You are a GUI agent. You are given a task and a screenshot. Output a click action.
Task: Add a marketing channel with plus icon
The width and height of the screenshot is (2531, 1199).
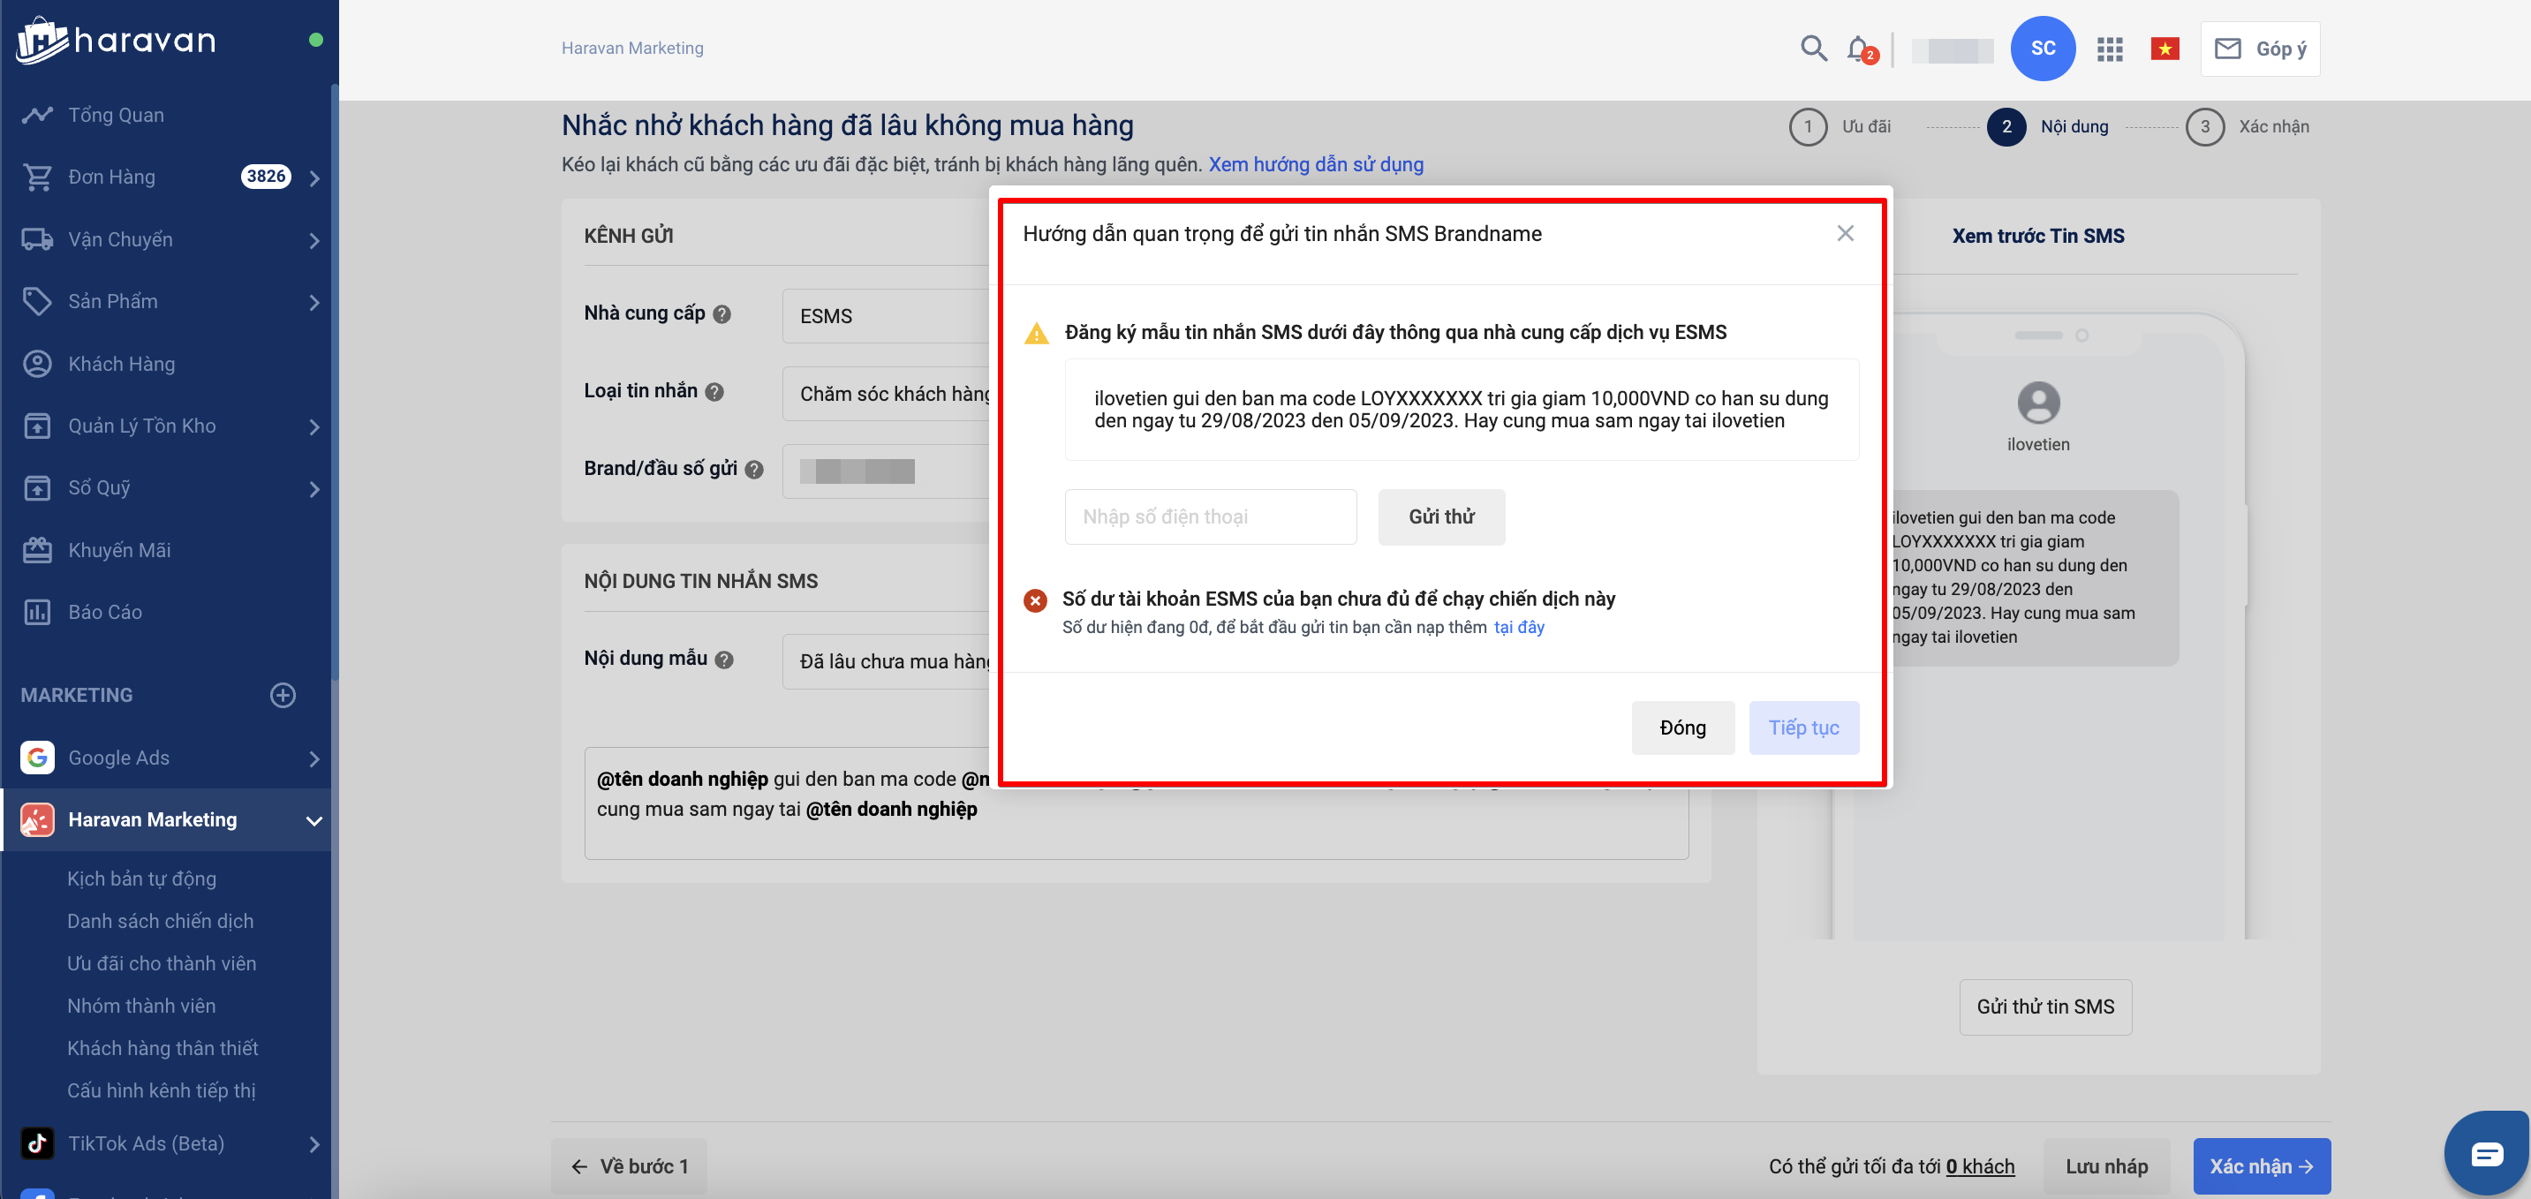[283, 695]
